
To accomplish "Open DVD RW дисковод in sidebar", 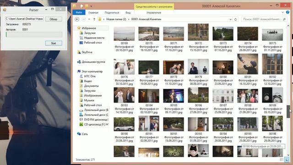I will point(96,120).
